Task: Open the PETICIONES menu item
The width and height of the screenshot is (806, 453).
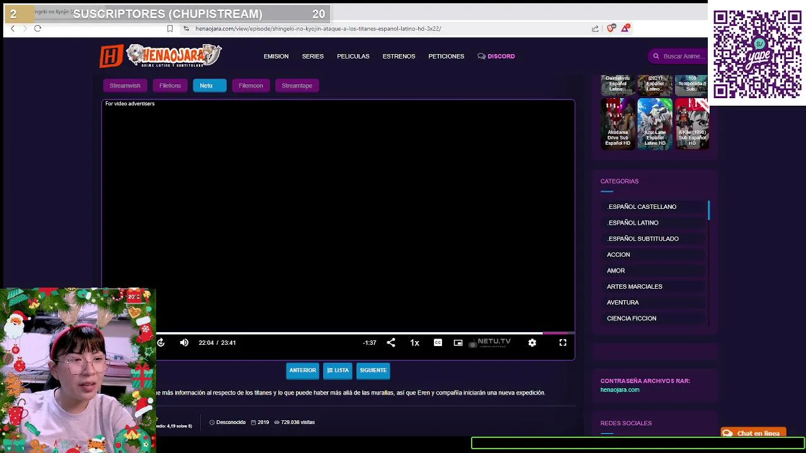Action: click(x=446, y=56)
